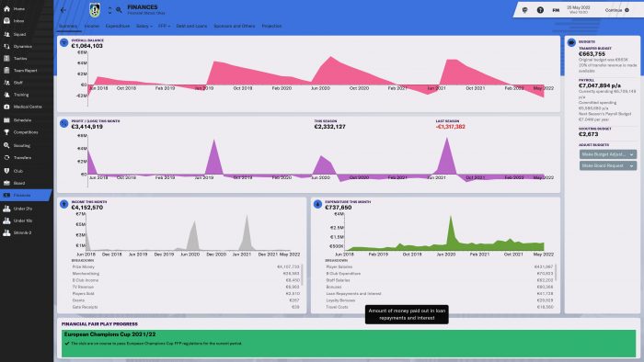Screen dimensions: 644x362
Task: Click the Travel Costs expenditure row
Action: (x=439, y=307)
